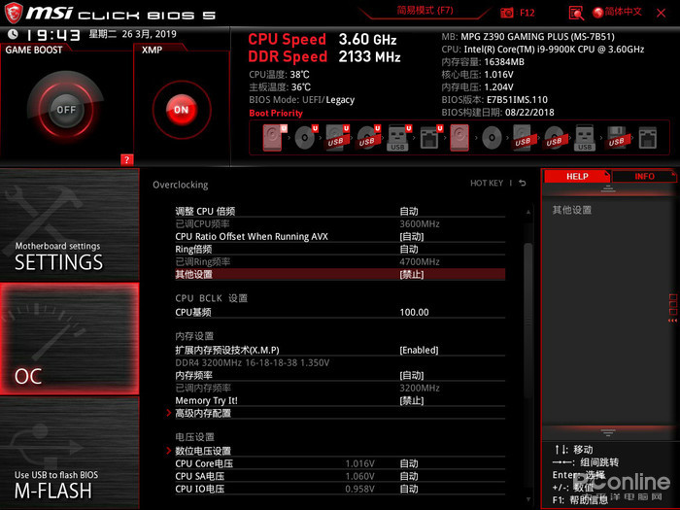Screen dimensions: 680x510
Task: Turn off the XMP ON button
Action: [181, 110]
